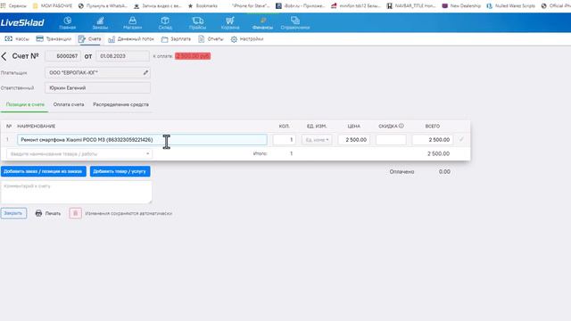Viewport: 571px width, 321px height.
Task: Click the back arrow beside Счет №
Action: pos(4,56)
